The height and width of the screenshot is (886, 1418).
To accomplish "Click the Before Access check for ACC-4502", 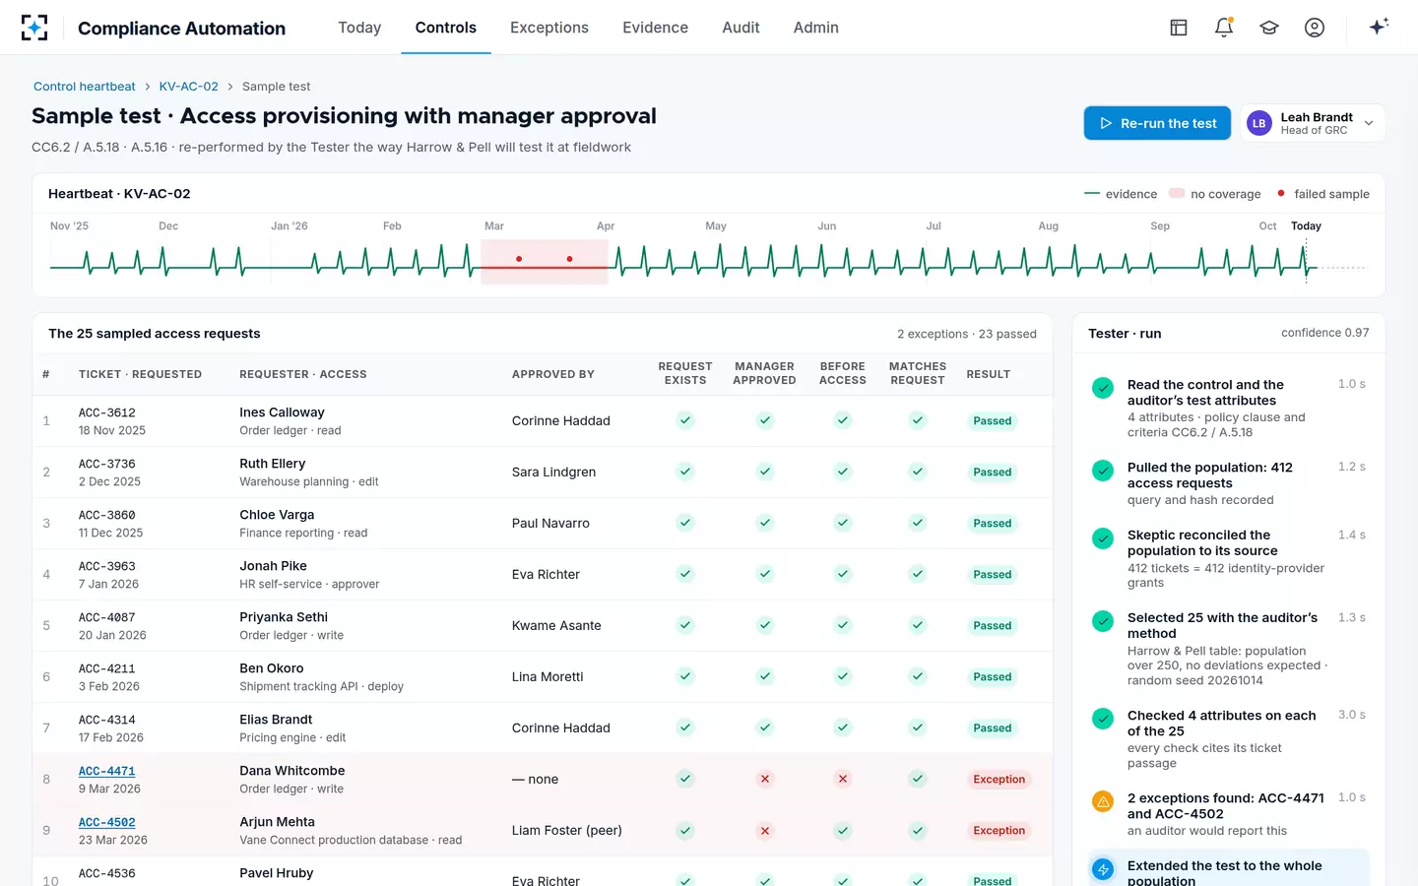I will (843, 830).
